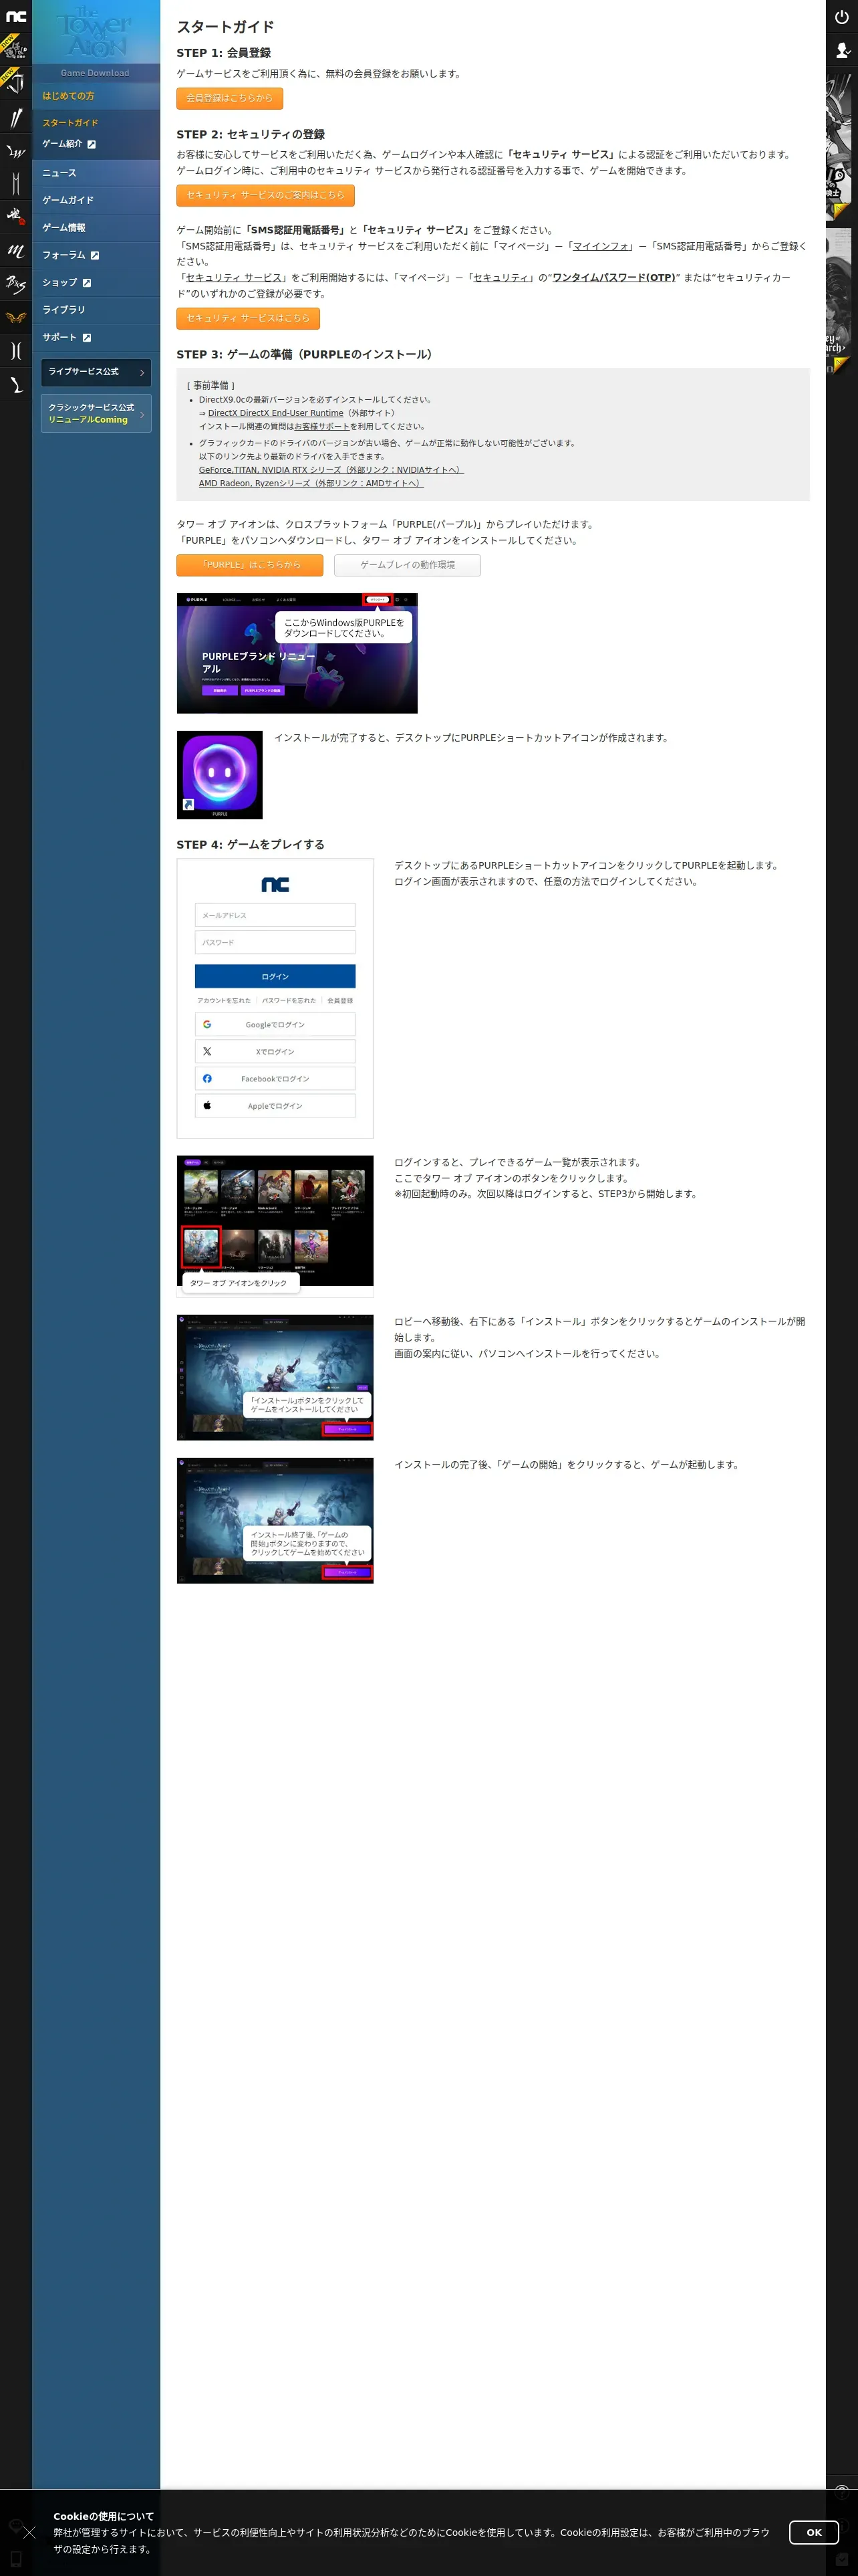The height and width of the screenshot is (2576, 858).
Task: Open the はじめての方 menu section
Action: point(96,96)
